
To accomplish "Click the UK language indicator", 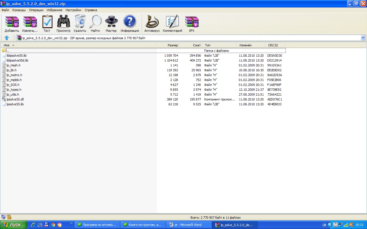I will pyautogui.click(x=324, y=225).
